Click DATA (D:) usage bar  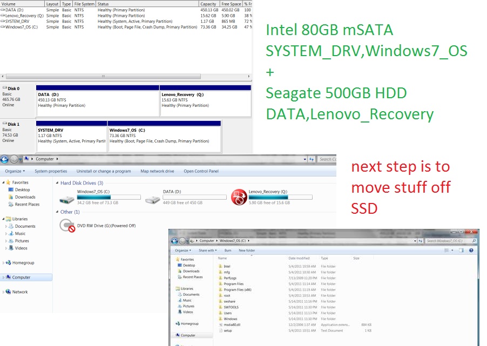pyautogui.click(x=195, y=197)
